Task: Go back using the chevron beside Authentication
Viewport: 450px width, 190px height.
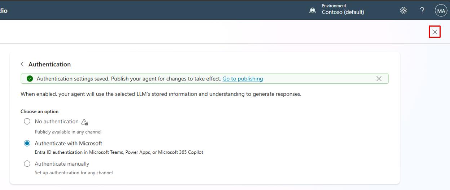Action: click(22, 64)
